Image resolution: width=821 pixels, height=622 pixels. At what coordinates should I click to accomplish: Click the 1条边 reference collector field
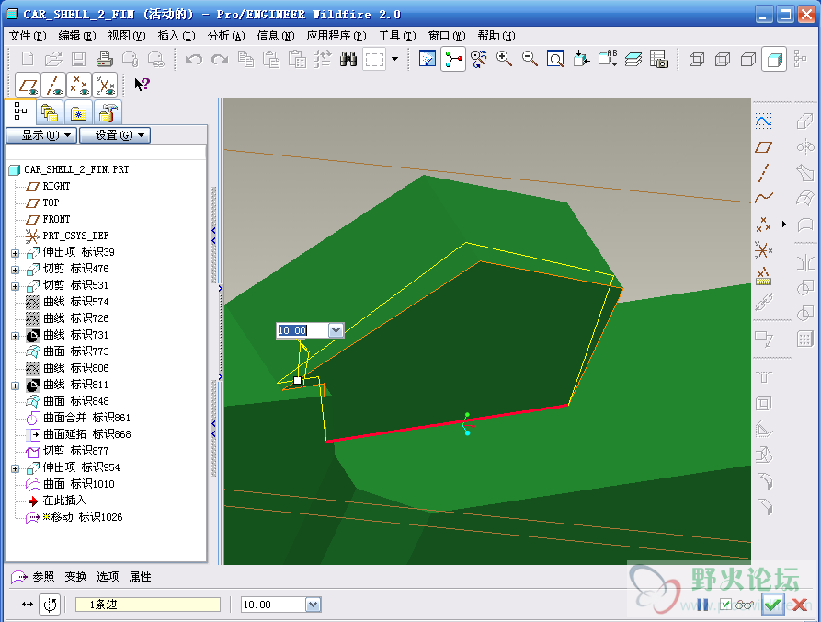pos(148,605)
